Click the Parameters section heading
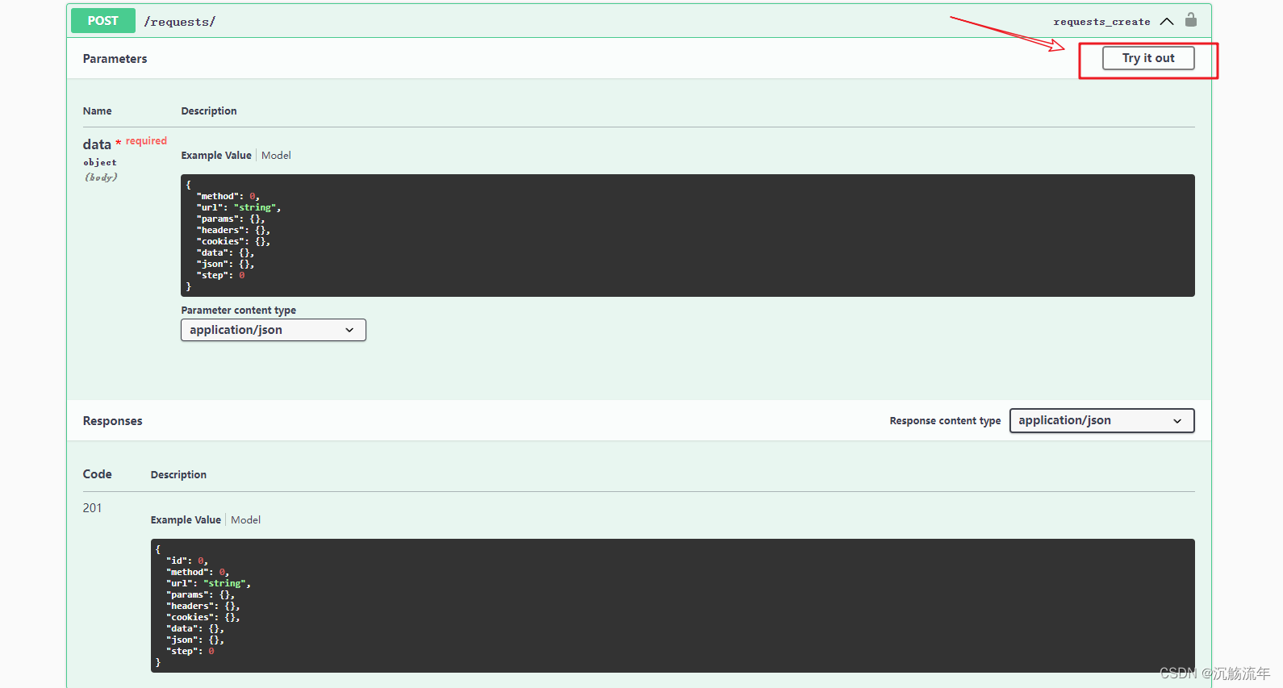This screenshot has width=1283, height=688. point(115,59)
